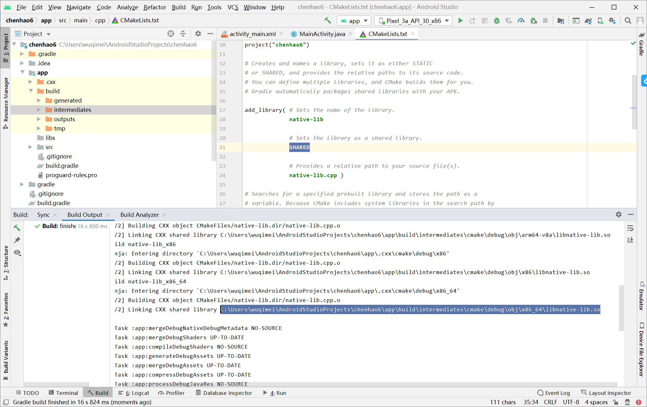Image resolution: width=647 pixels, height=407 pixels.
Task: Toggle soft-wrap in build output
Action: pyautogui.click(x=630, y=228)
